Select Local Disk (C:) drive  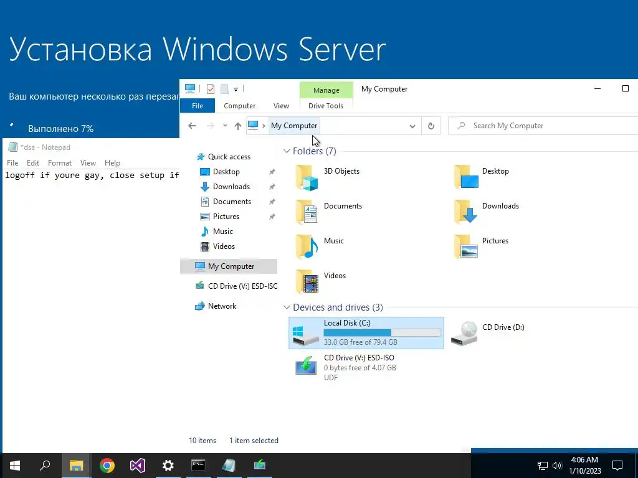(366, 333)
